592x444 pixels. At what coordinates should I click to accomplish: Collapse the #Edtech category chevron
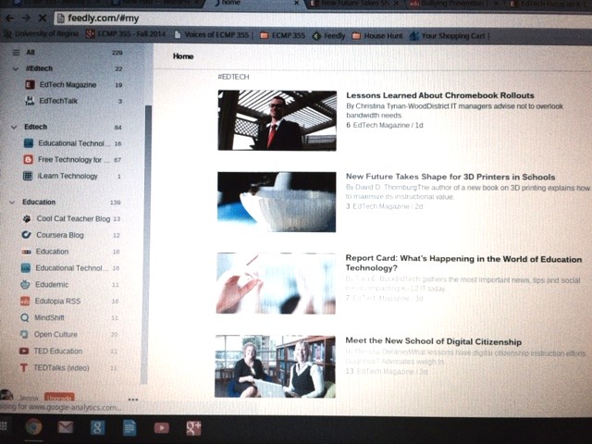pyautogui.click(x=15, y=68)
